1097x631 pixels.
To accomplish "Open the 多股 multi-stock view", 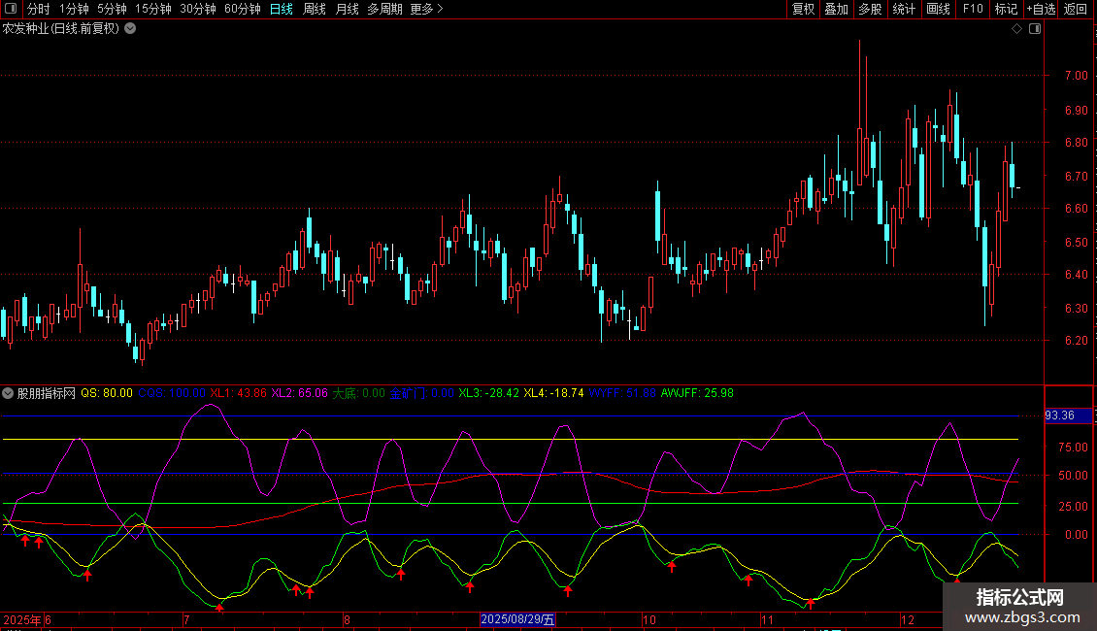I will (870, 10).
